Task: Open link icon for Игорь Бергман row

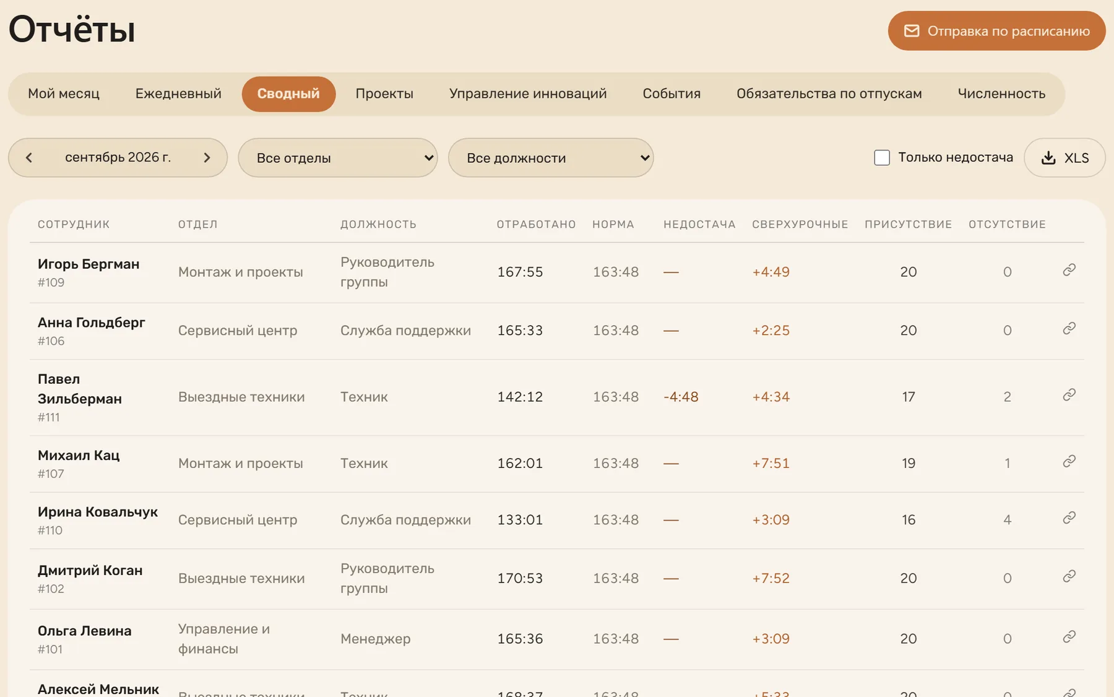Action: tap(1069, 270)
